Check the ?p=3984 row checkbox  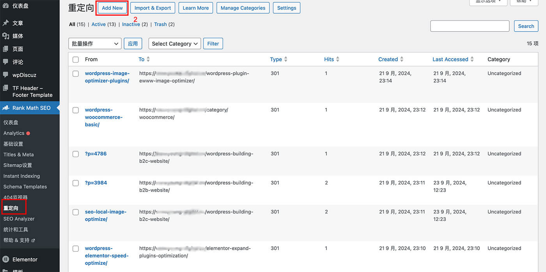[x=76, y=183]
